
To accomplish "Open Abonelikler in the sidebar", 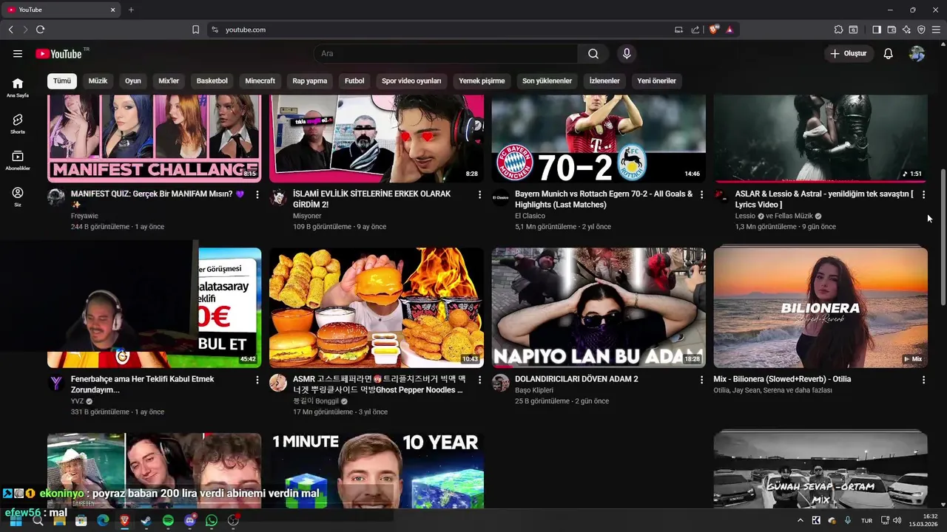I will pyautogui.click(x=18, y=160).
